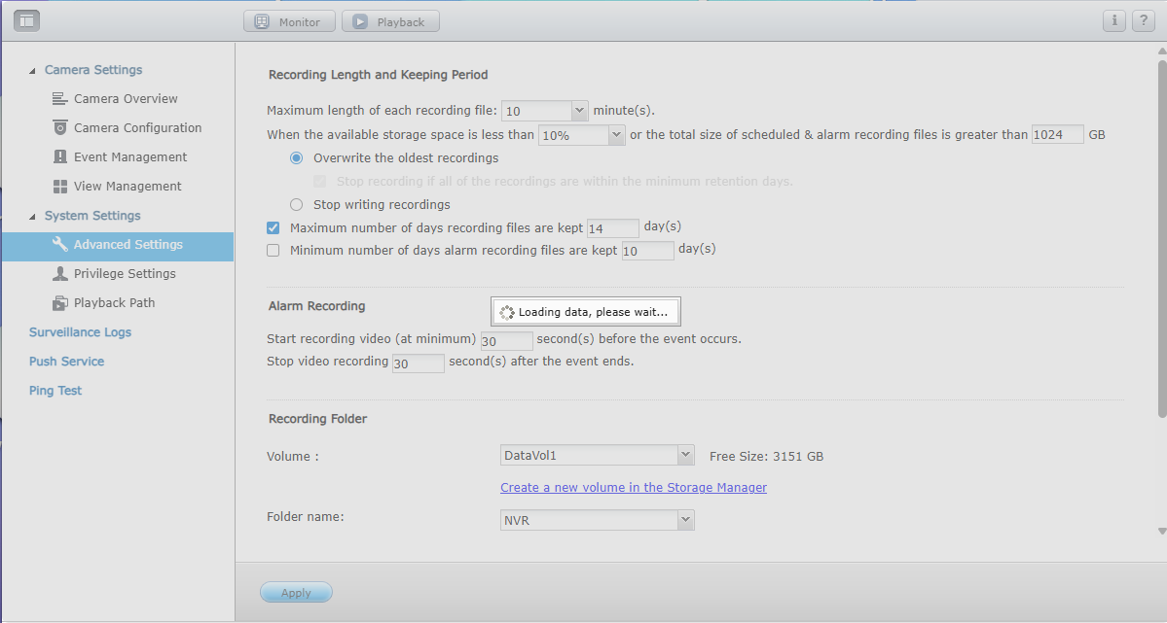The image size is (1167, 623).
Task: Click the Camera Configuration camera icon
Action: [x=60, y=128]
